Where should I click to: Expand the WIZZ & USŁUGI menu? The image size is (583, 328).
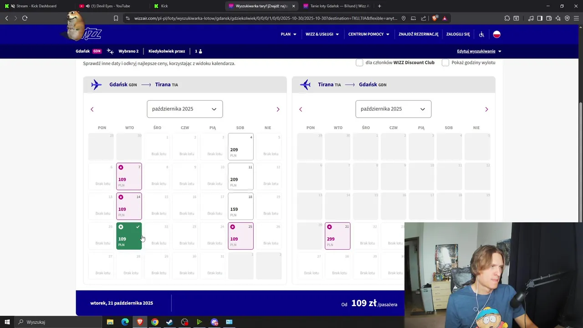coord(322,34)
